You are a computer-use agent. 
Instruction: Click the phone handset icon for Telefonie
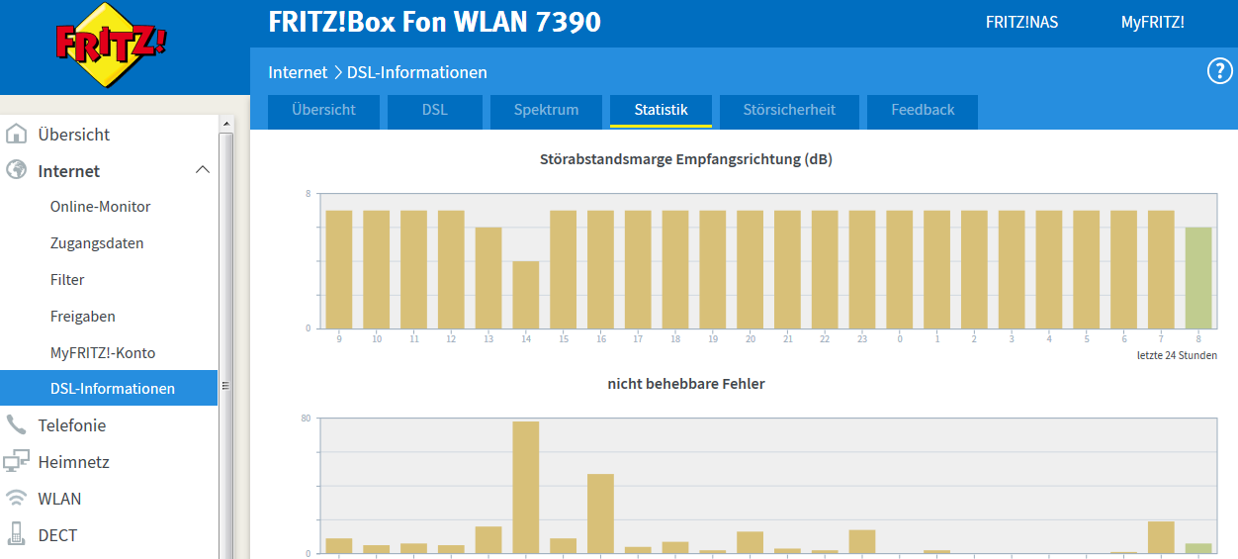tap(16, 424)
